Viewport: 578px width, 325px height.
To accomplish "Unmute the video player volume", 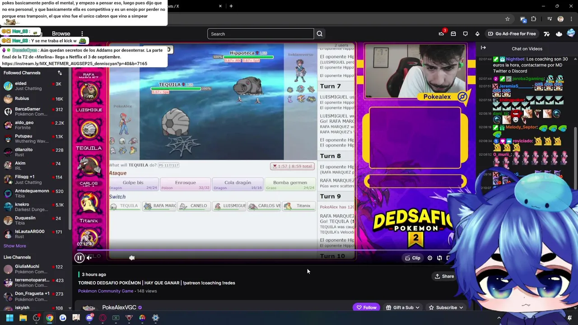I will point(89,258).
